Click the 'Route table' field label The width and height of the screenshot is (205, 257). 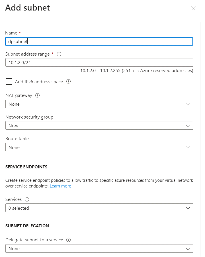pos(17,139)
